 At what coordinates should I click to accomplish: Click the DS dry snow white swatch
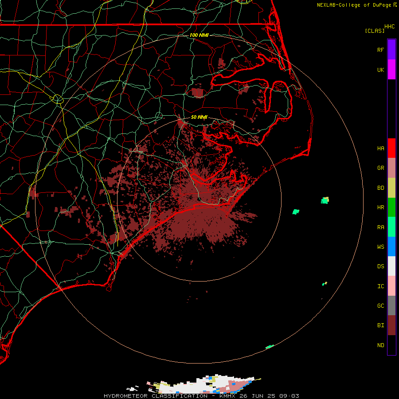tap(391, 266)
